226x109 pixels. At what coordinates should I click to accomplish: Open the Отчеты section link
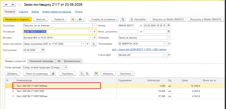coord(79,12)
